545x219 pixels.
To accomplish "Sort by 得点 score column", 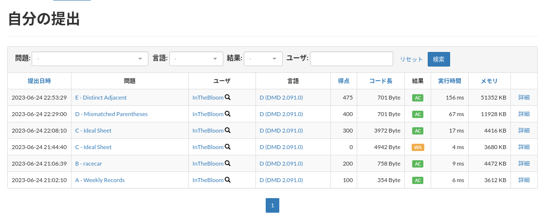I will (x=344, y=81).
